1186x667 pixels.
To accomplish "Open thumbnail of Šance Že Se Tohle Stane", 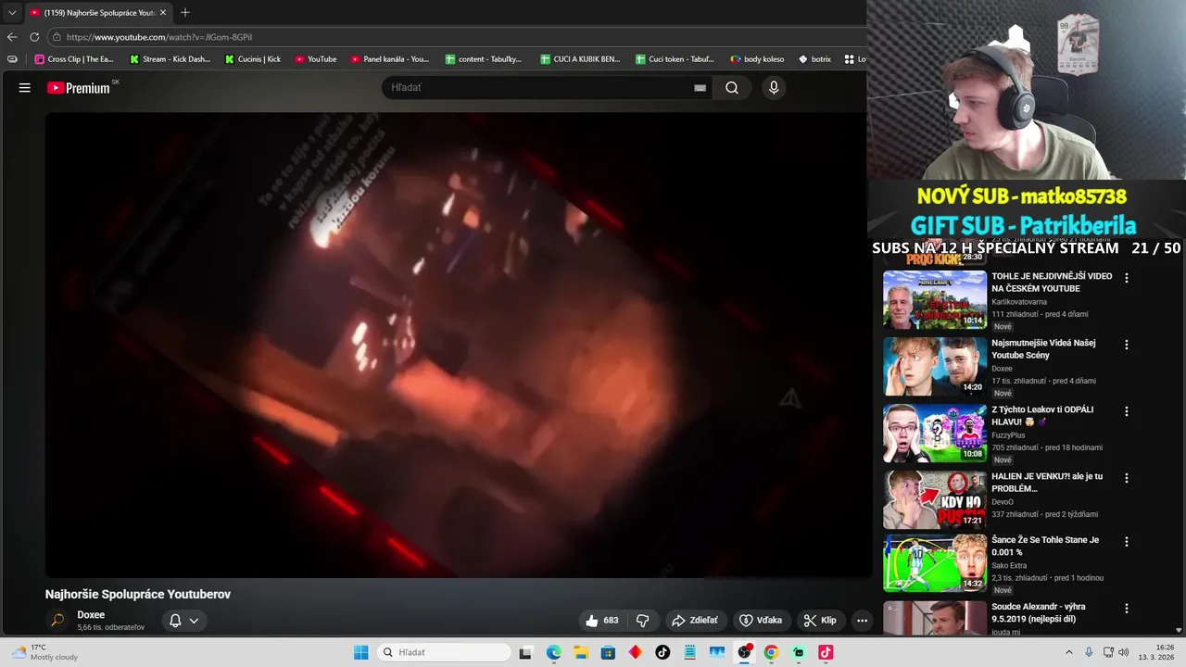I will 935,562.
